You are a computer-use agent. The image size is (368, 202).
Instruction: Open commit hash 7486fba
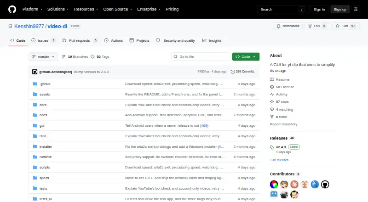(203, 72)
